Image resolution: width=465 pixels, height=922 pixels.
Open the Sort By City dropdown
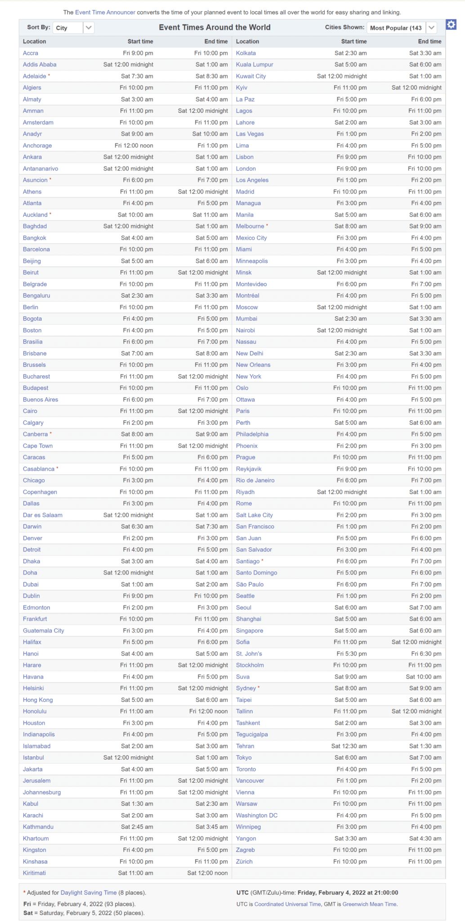(73, 28)
